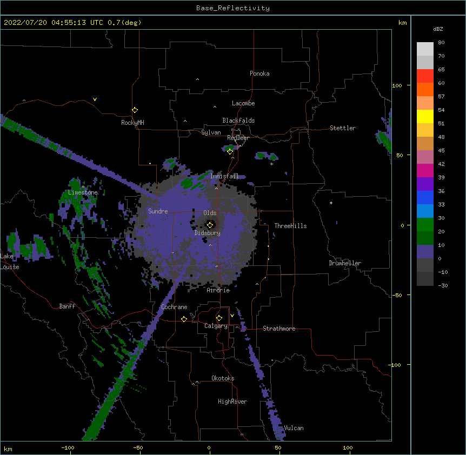Image resolution: width=466 pixels, height=455 pixels.
Task: Click the Blackfalds town label
Action: pyautogui.click(x=238, y=121)
